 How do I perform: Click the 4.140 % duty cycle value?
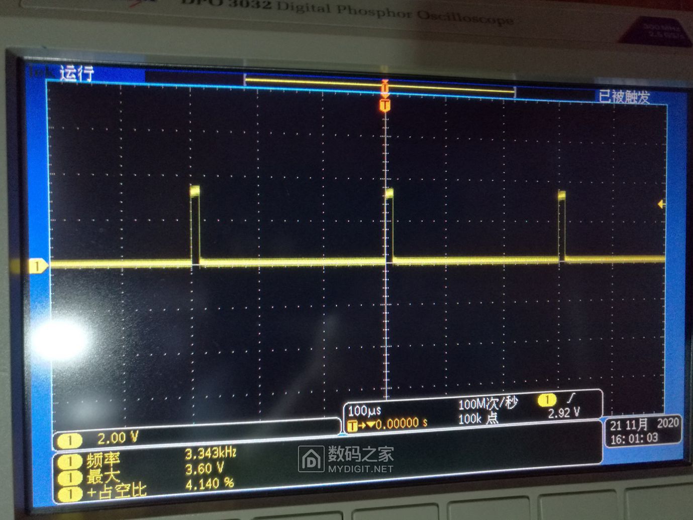(x=210, y=484)
